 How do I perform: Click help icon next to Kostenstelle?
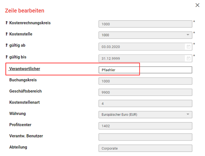(6, 34)
